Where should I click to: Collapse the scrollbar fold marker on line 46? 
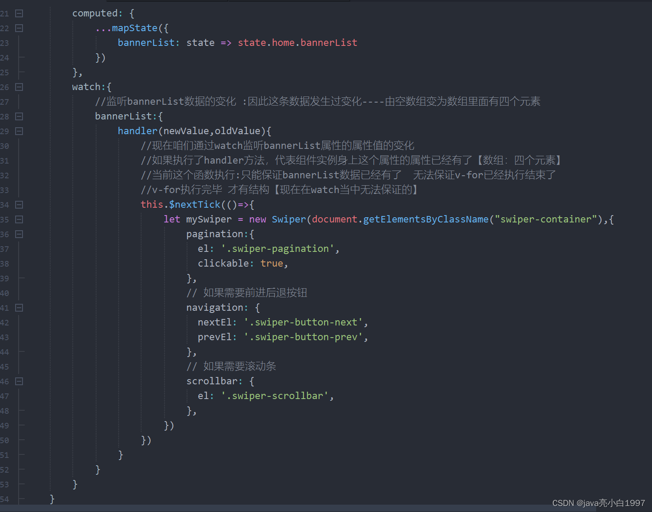[x=19, y=381]
